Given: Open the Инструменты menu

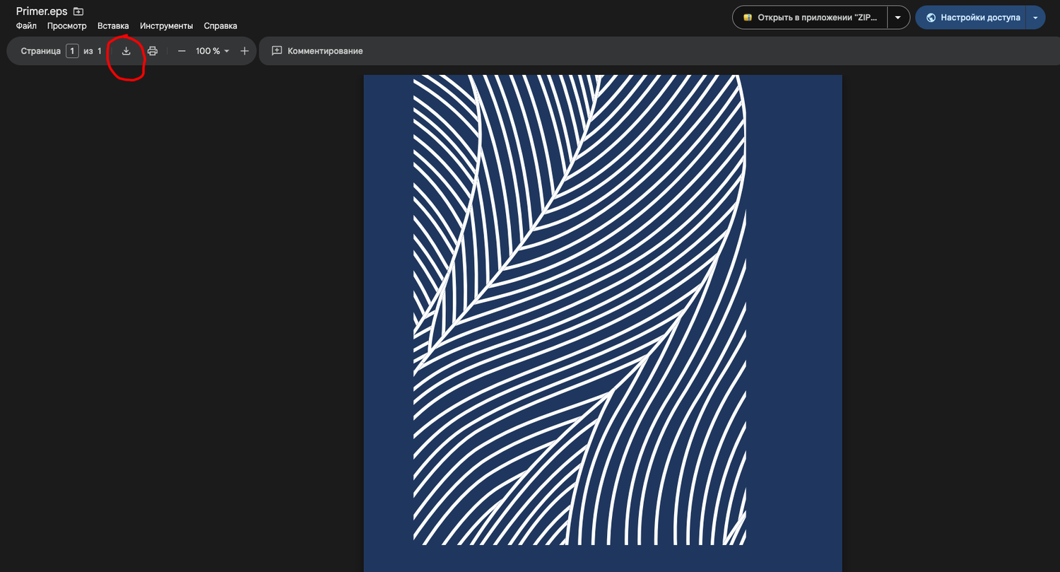Looking at the screenshot, I should click(x=166, y=25).
